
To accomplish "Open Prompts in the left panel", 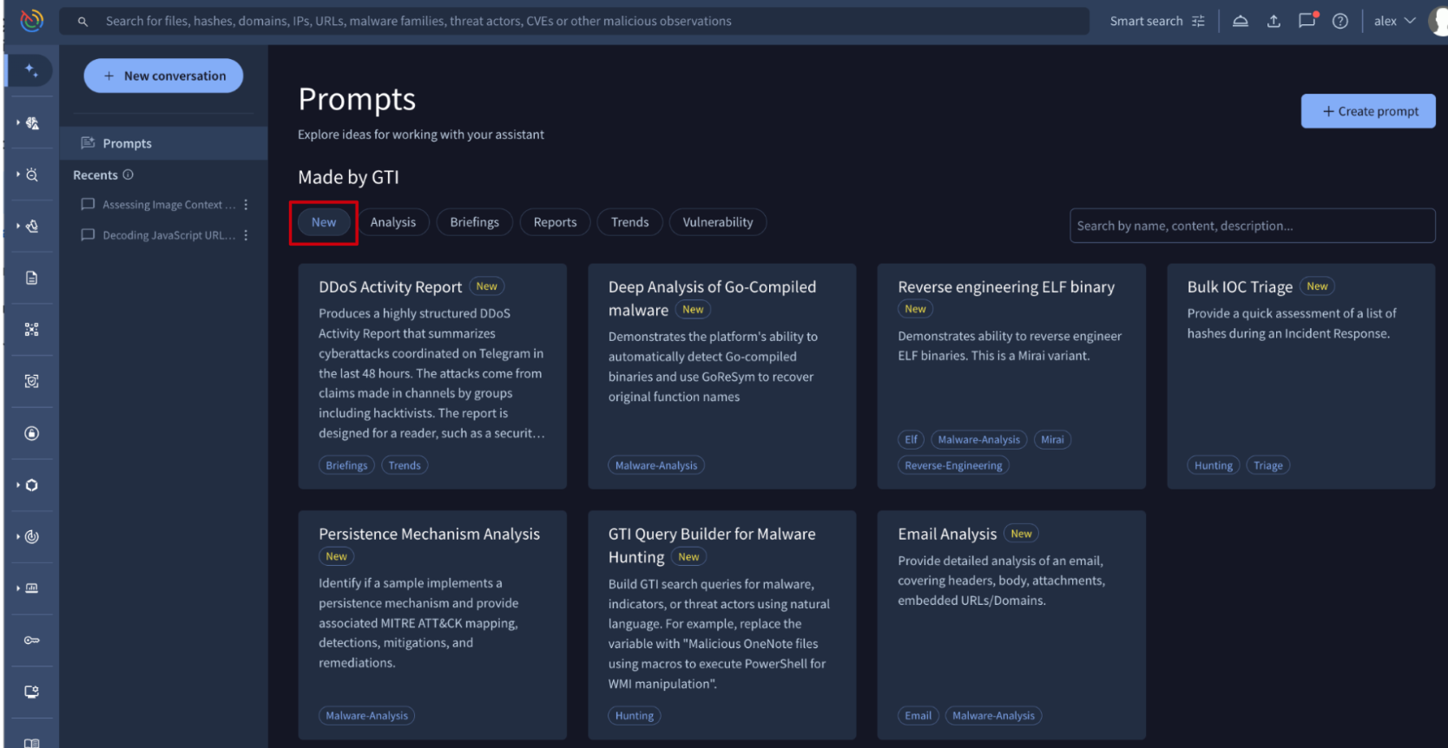I will click(x=163, y=143).
